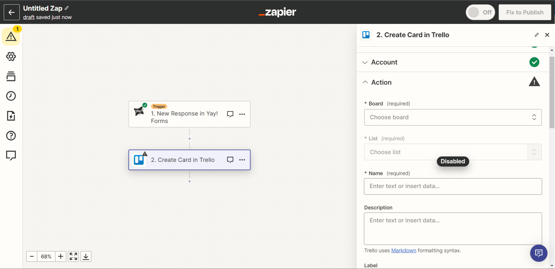Click the Name input field

point(452,186)
